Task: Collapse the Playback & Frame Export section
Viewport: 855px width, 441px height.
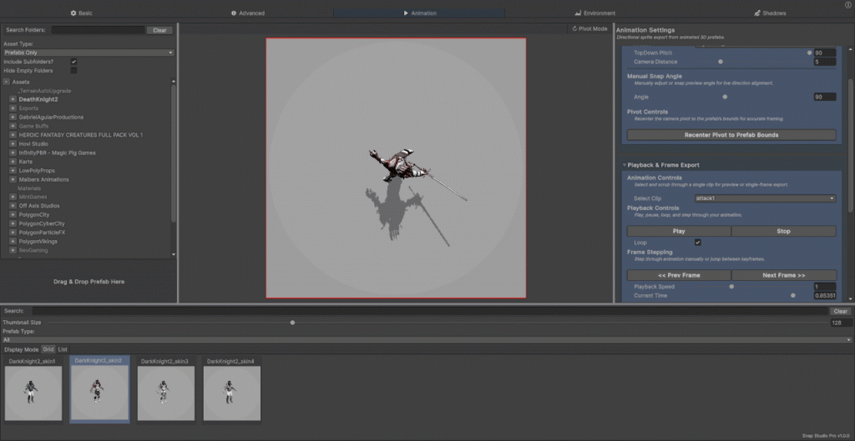Action: coord(624,165)
